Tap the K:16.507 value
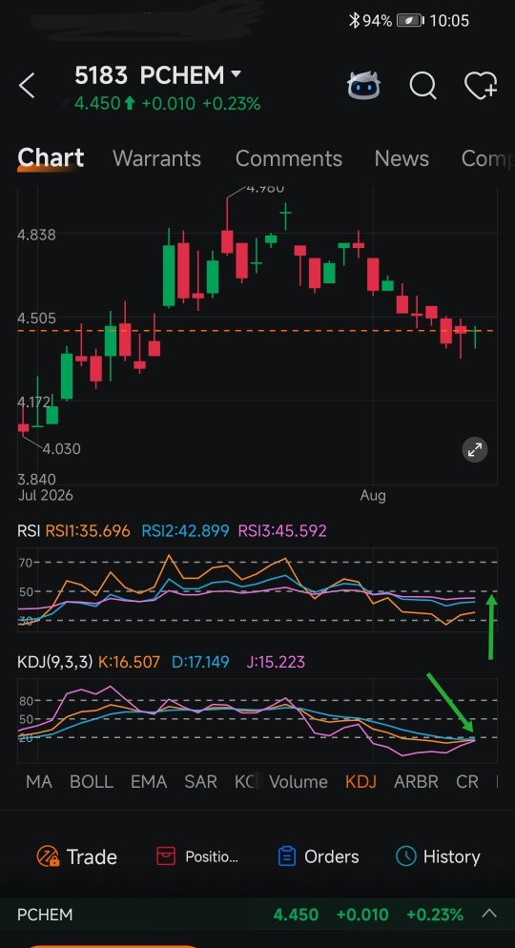Image resolution: width=515 pixels, height=948 pixels. 130,662
